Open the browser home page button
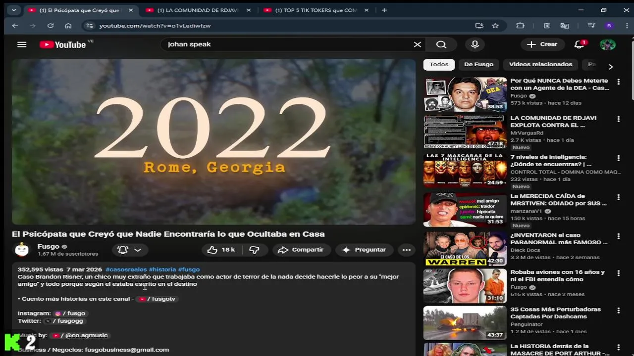 coord(68,25)
